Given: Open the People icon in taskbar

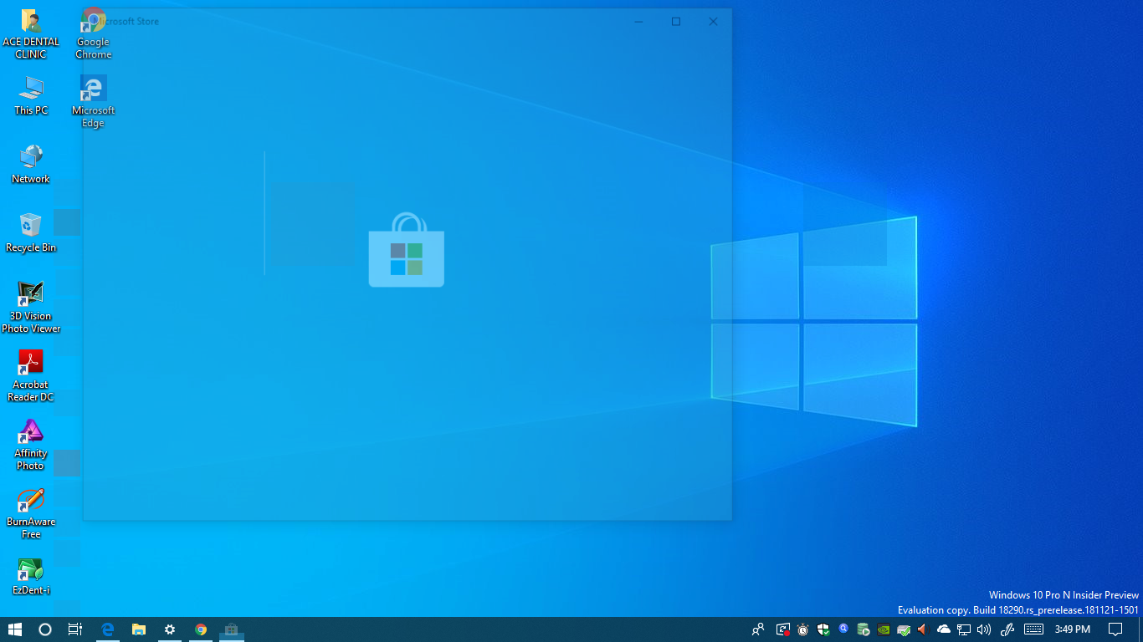Looking at the screenshot, I should pyautogui.click(x=758, y=629).
